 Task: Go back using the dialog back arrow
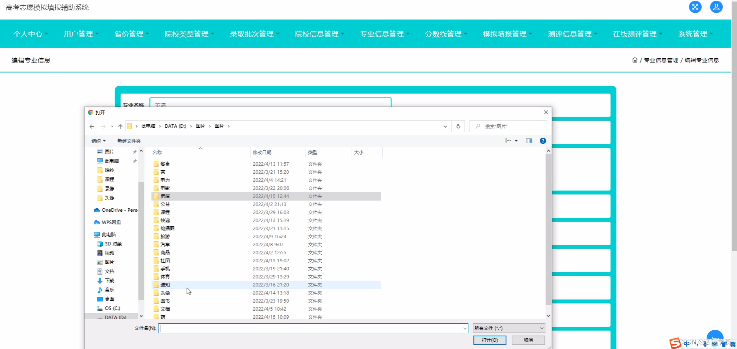pyautogui.click(x=92, y=126)
